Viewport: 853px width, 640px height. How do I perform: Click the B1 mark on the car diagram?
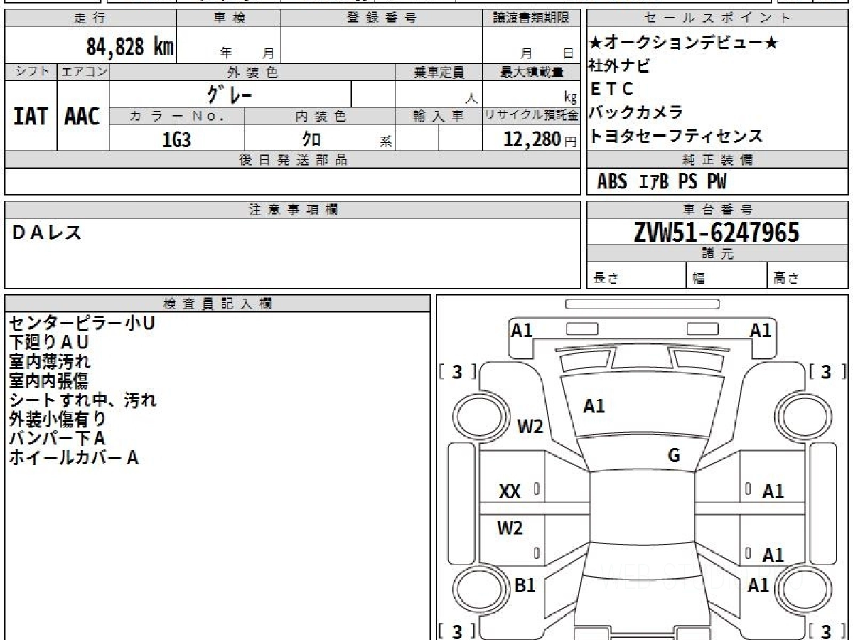[525, 585]
